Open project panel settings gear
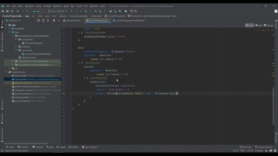278x156 pixels. point(54,20)
